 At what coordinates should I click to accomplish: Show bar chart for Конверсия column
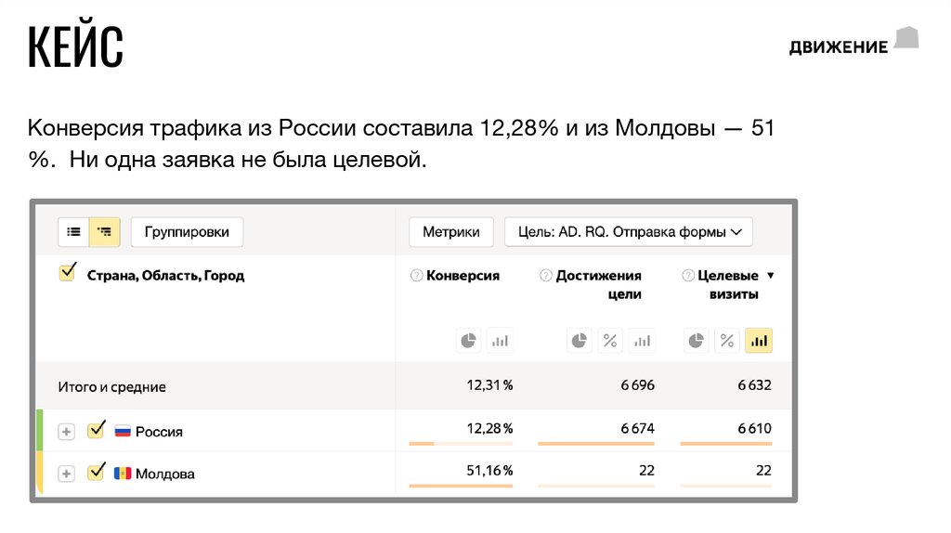(501, 341)
